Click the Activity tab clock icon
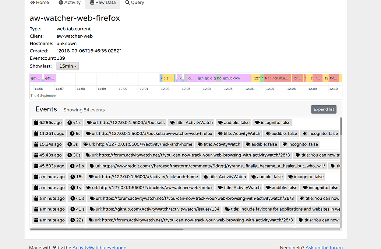 point(61,3)
